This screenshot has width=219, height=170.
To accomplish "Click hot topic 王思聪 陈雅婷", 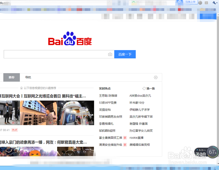I will pyautogui.click(x=108, y=96).
